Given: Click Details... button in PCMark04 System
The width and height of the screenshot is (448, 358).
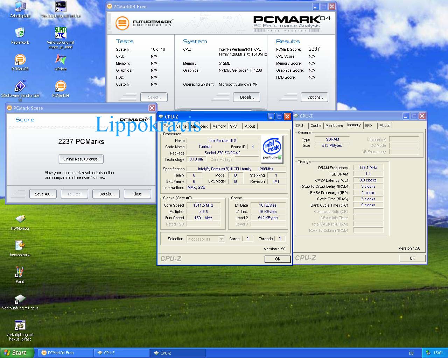Looking at the screenshot, I should tap(247, 97).
